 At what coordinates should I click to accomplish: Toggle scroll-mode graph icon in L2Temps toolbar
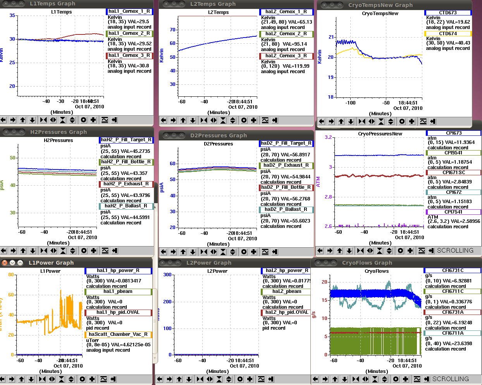pos(265,120)
